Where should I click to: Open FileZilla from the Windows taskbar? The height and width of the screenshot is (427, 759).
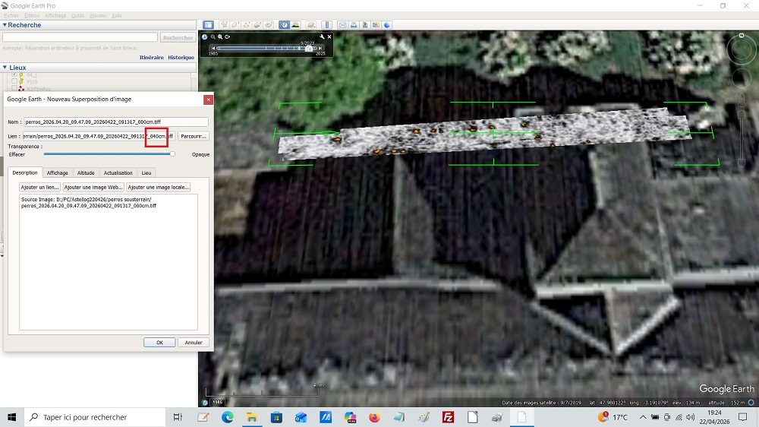448,417
